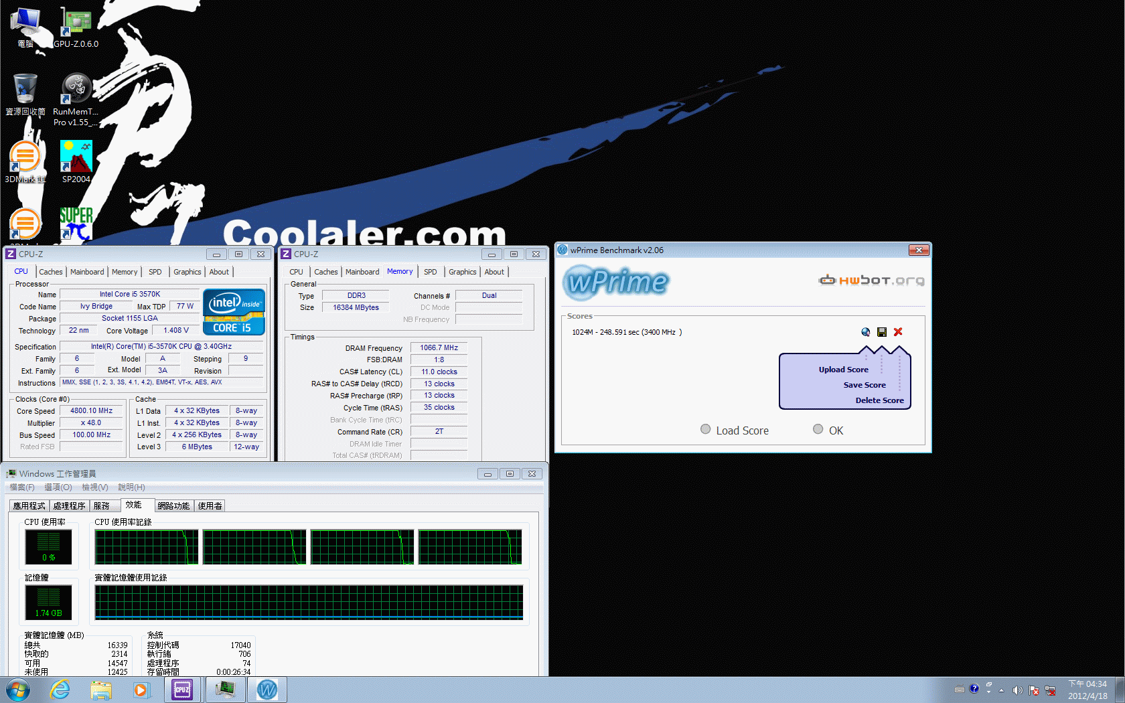Open the GPU-Z.0.6.0 desktop shortcut

tap(76, 27)
